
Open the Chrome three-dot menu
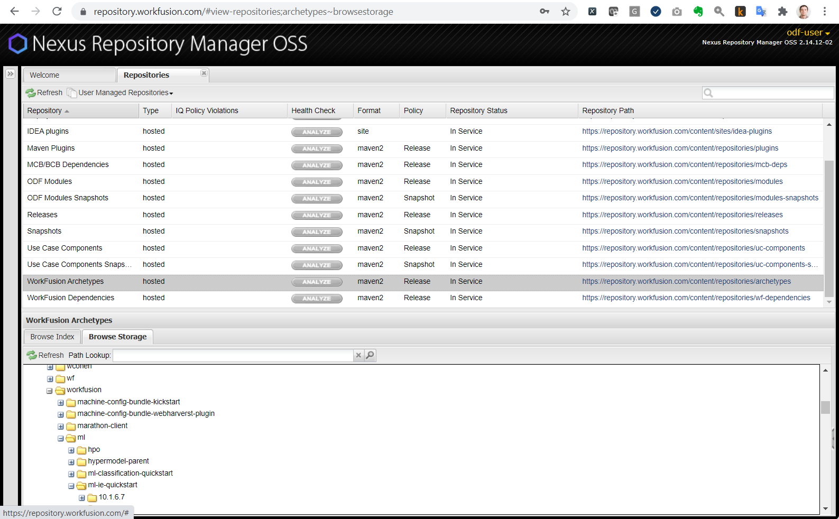click(825, 11)
